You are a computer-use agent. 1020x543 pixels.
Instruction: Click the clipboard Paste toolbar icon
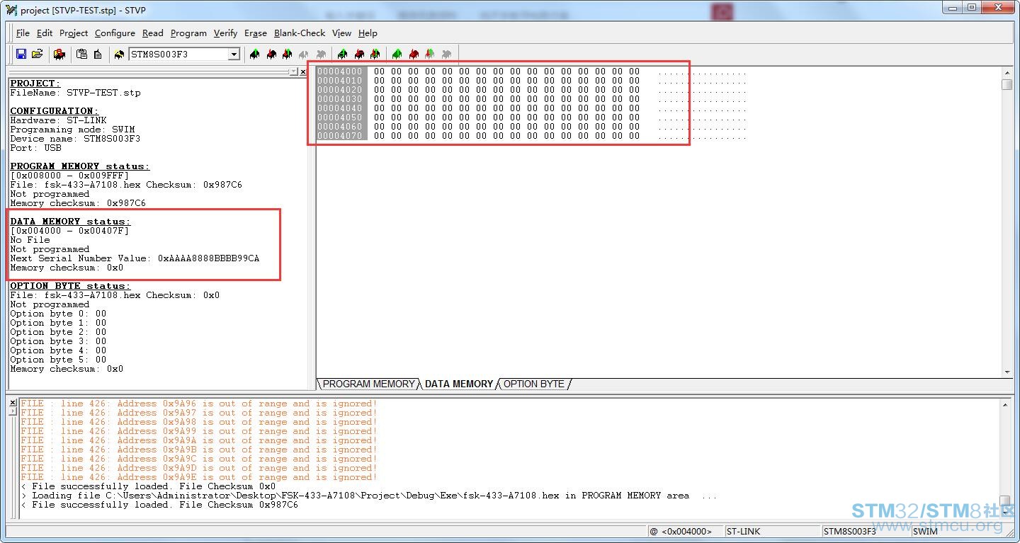pyautogui.click(x=81, y=54)
